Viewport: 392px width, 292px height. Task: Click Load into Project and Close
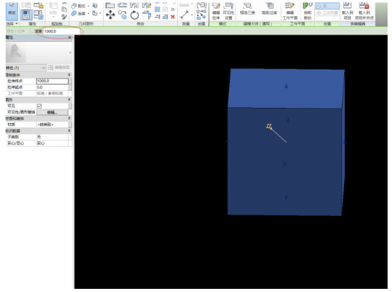(364, 11)
